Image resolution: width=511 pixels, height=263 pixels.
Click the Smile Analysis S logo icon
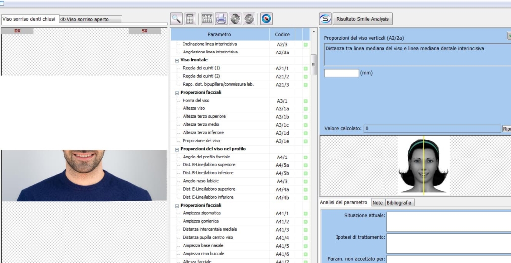point(325,19)
